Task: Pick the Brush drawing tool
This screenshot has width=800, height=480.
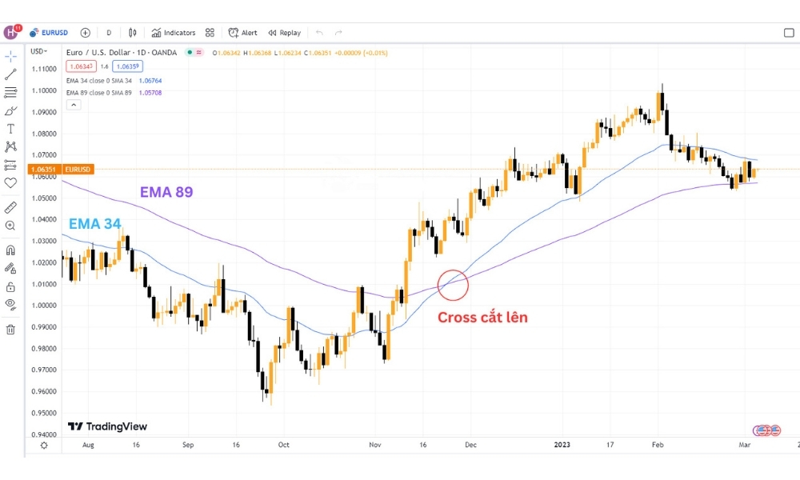Action: (10, 110)
